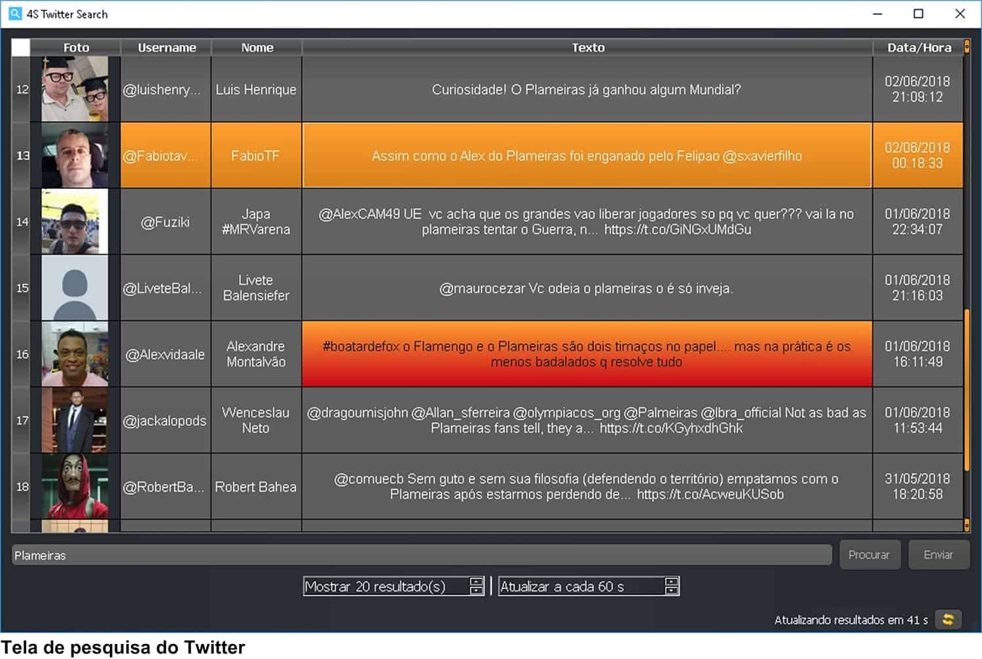Click the 4S Twitter Search app icon

[14, 13]
